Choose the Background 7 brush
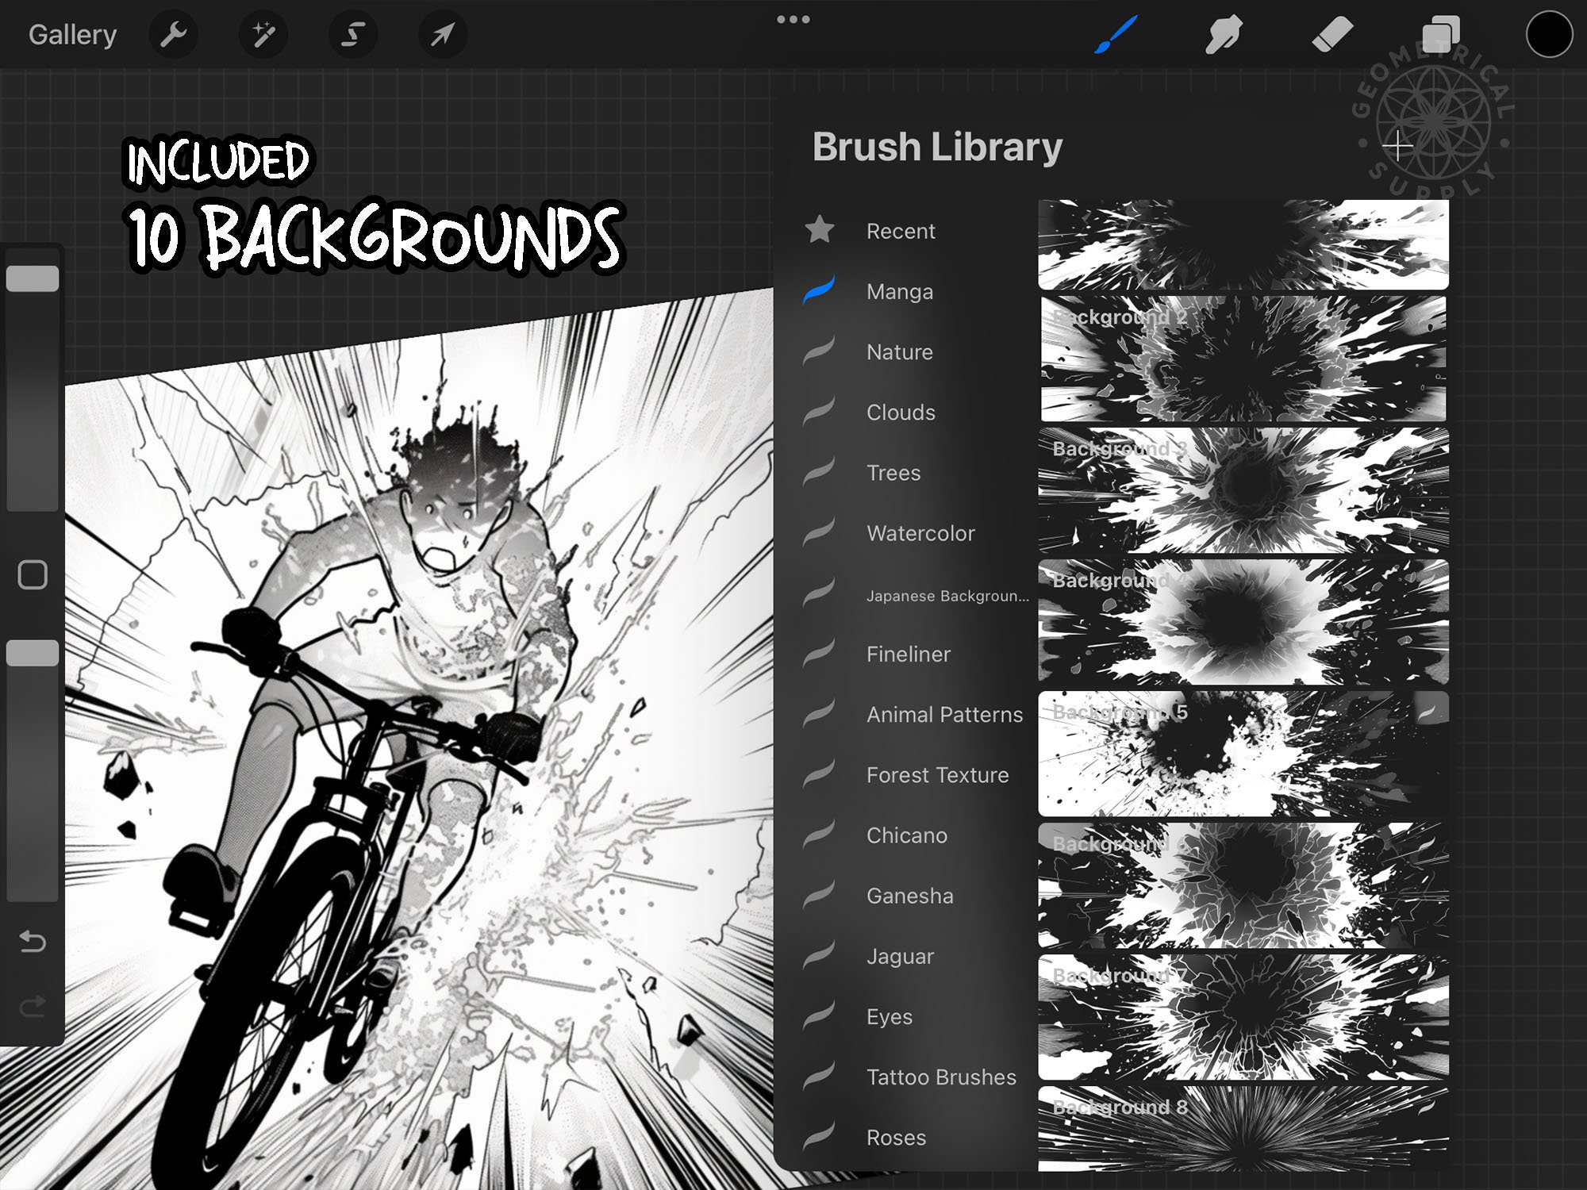The height and width of the screenshot is (1190, 1587). click(1243, 1017)
